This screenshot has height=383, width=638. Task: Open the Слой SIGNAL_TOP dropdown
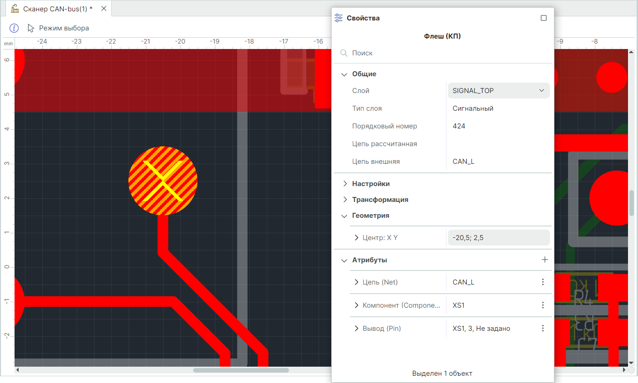coord(498,91)
